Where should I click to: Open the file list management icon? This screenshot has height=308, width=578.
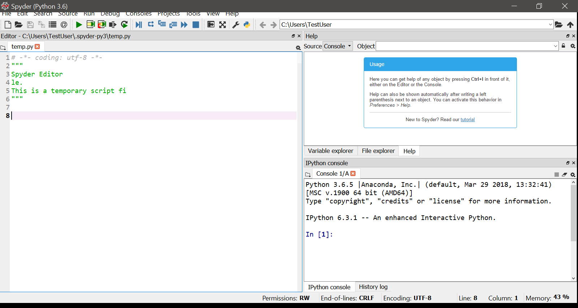click(53, 25)
